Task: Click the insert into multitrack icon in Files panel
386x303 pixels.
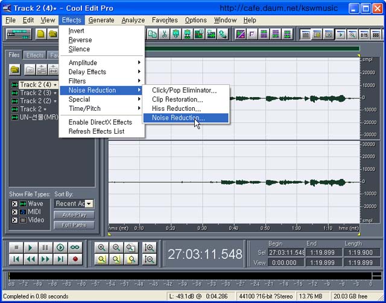Action: click(42, 70)
